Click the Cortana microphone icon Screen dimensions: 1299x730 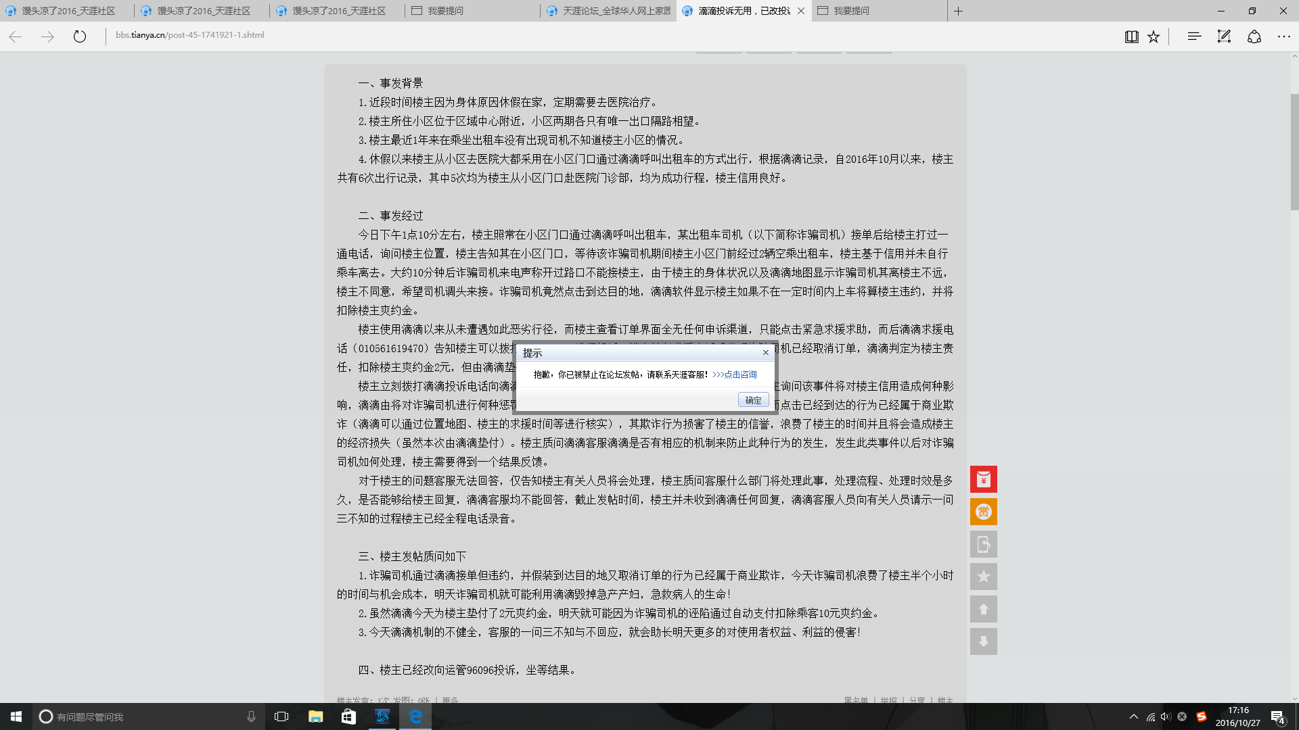click(251, 716)
